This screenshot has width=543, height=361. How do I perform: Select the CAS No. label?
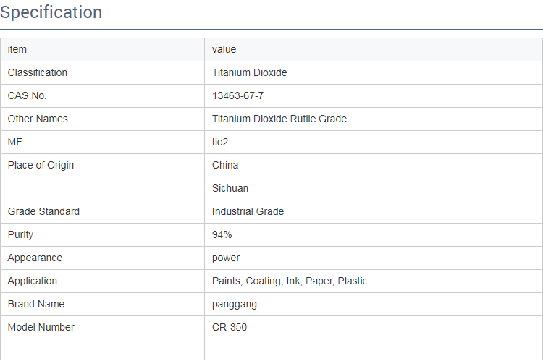coord(28,95)
